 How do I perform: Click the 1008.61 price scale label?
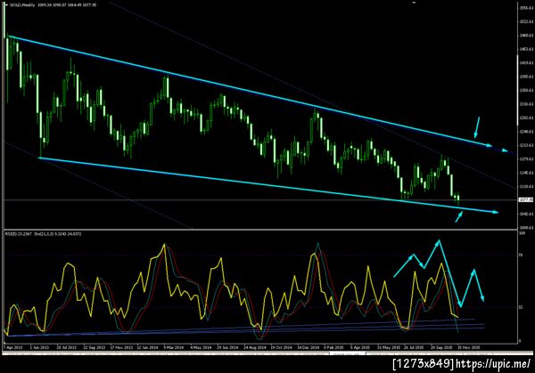[527, 228]
